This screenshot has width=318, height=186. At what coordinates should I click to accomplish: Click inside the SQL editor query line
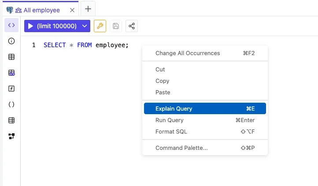pyautogui.click(x=86, y=45)
